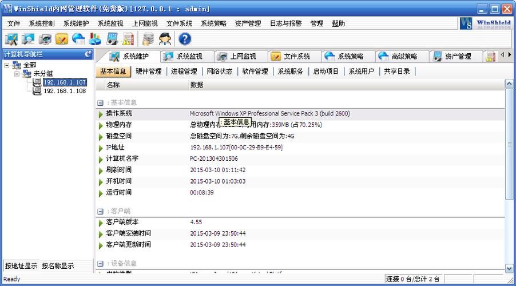
Task: Open the 日志与报警 menu
Action: pos(285,23)
